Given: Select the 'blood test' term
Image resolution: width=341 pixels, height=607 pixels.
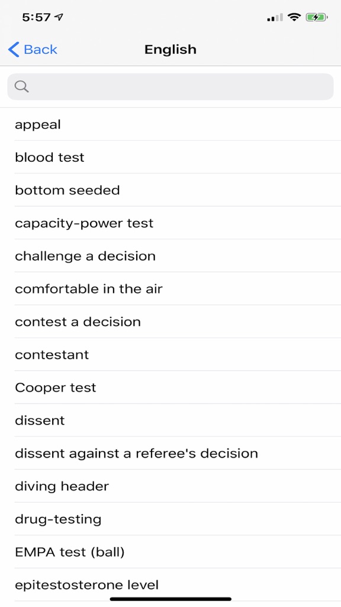Looking at the screenshot, I should coord(170,157).
